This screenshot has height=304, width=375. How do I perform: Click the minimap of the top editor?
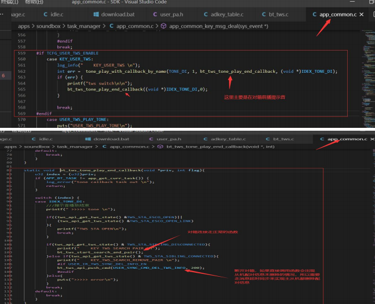pos(368,78)
